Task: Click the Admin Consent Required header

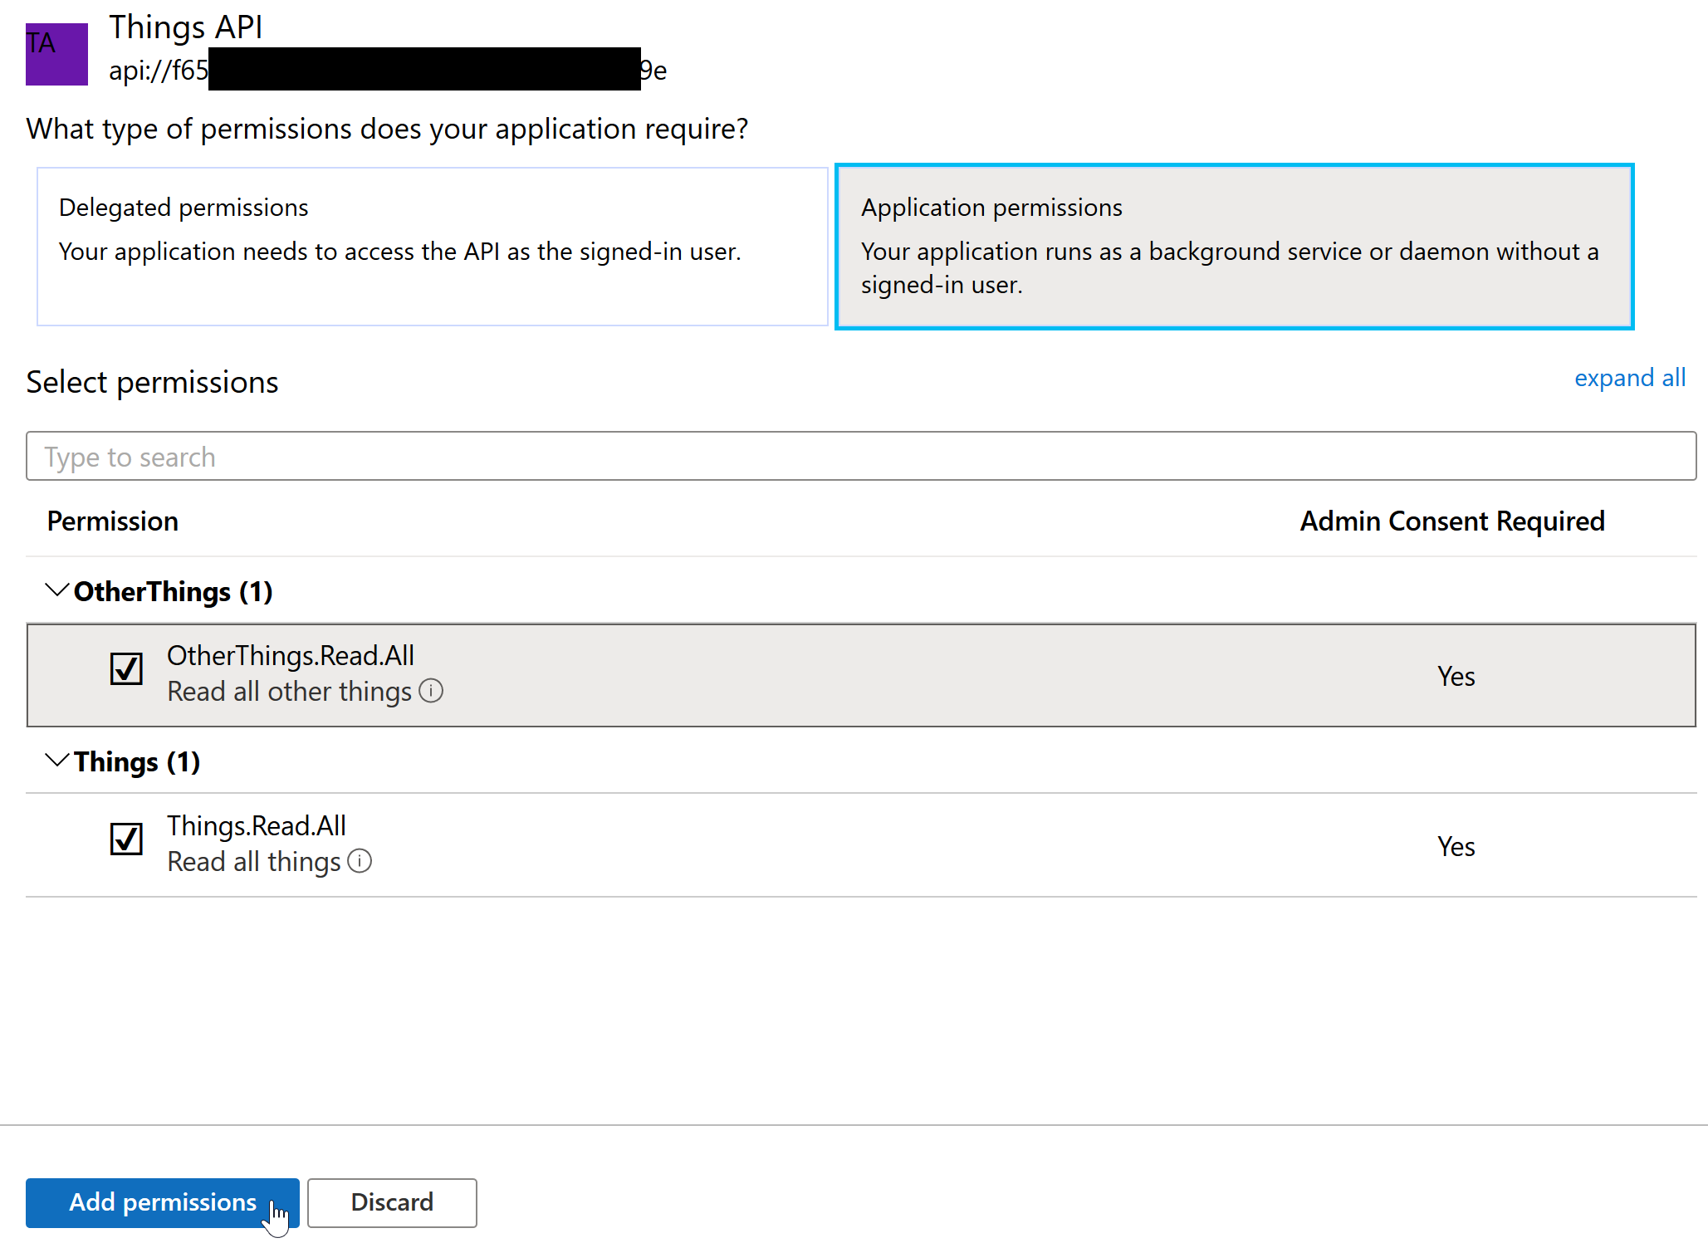Action: coord(1451,521)
